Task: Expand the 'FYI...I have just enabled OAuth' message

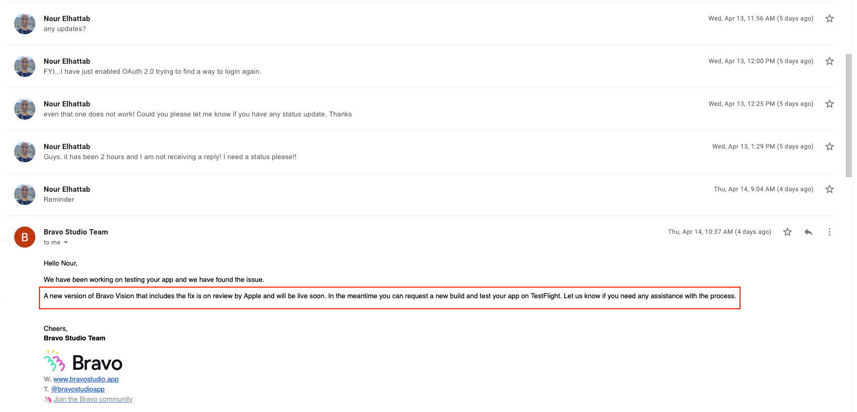Action: pos(420,66)
